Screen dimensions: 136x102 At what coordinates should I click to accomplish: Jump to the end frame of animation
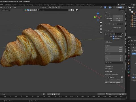click(x=59, y=94)
